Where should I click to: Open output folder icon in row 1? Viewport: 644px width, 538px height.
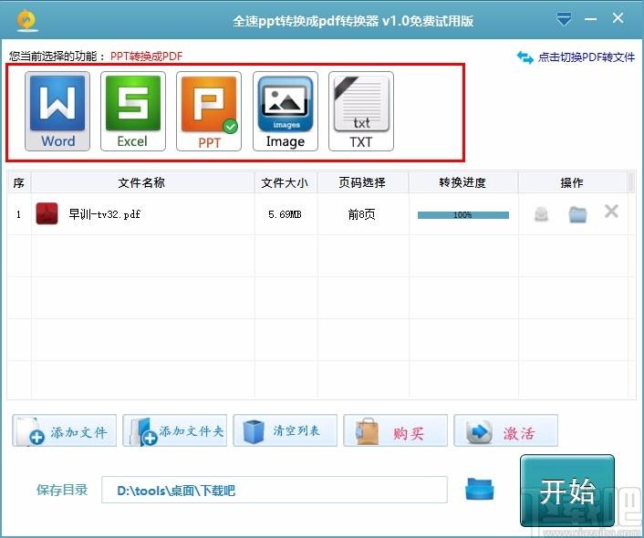tap(577, 214)
